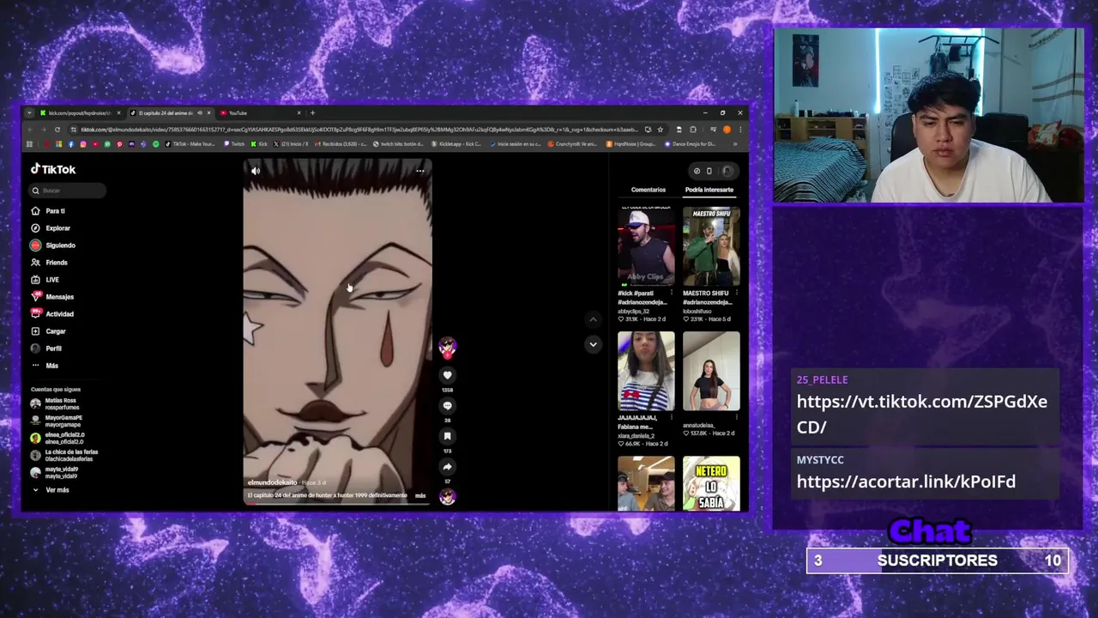Share the video with the arrow icon
The width and height of the screenshot is (1098, 618).
[x=447, y=466]
